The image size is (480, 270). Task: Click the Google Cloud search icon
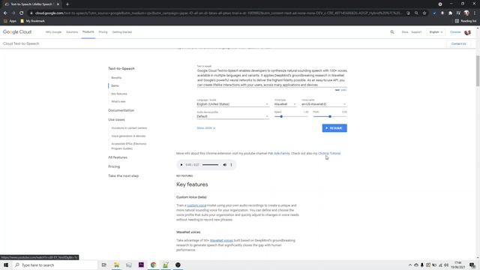click(392, 31)
